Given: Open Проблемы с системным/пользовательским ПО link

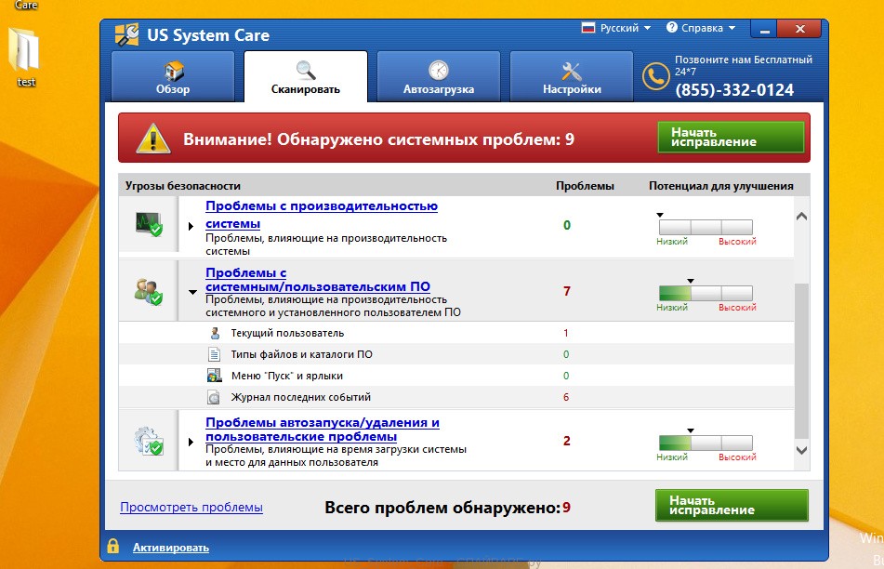Looking at the screenshot, I should point(317,280).
